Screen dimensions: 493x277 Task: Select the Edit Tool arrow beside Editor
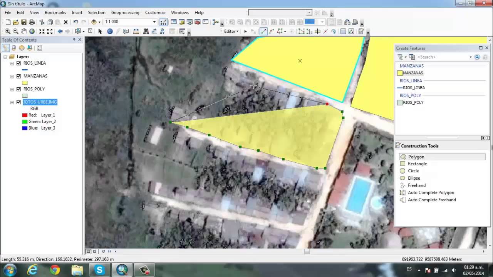click(245, 31)
